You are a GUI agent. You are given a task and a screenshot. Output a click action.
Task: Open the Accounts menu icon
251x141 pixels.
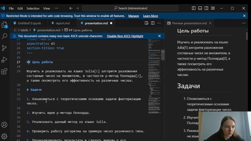point(4,125)
